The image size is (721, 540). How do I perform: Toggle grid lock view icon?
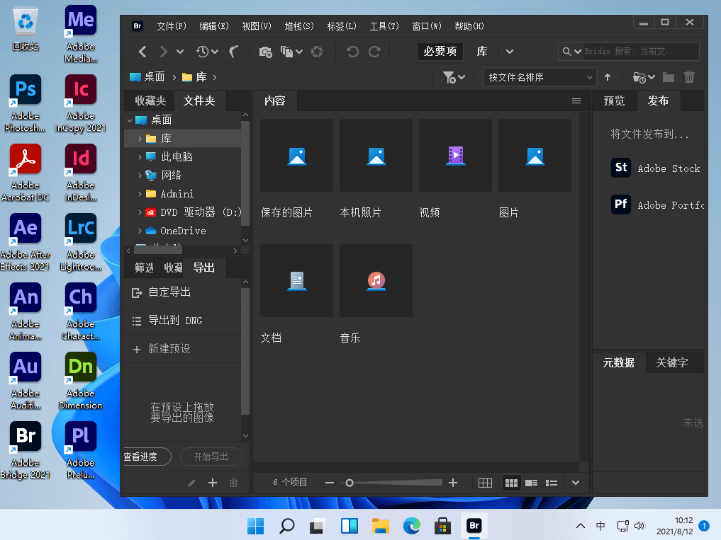point(485,483)
